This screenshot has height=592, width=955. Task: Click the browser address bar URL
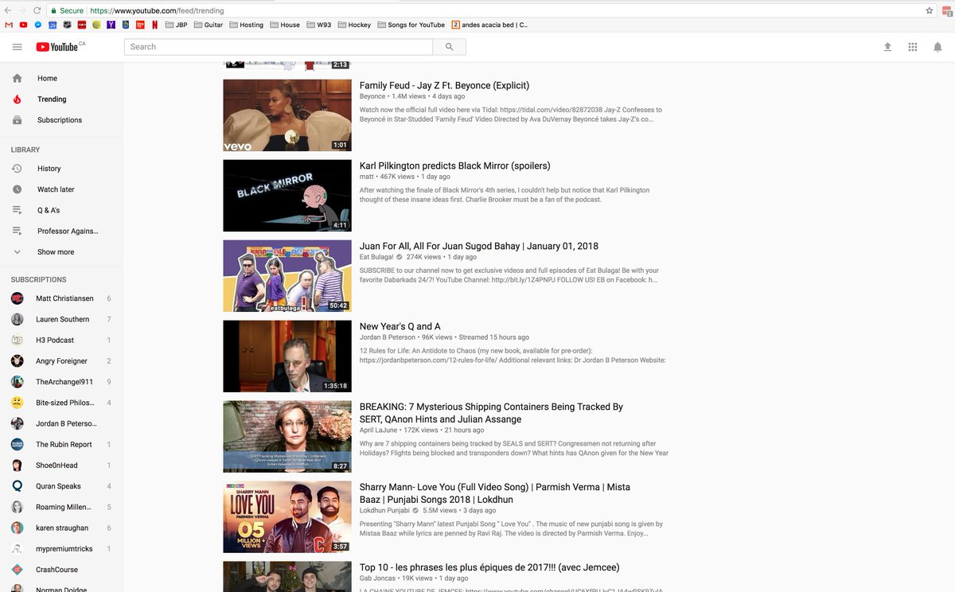(x=157, y=10)
